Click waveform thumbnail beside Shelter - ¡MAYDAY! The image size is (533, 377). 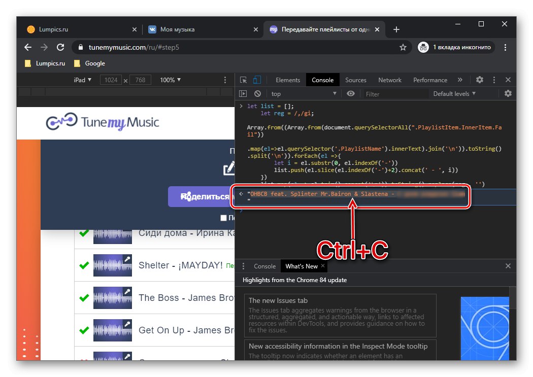113,265
